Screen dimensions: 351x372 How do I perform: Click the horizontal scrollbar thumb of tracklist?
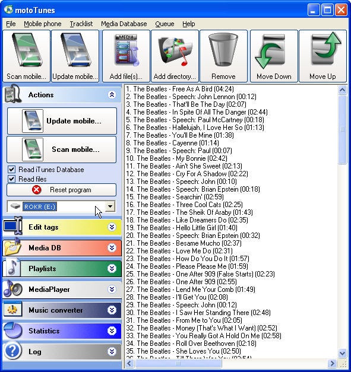(x=178, y=363)
